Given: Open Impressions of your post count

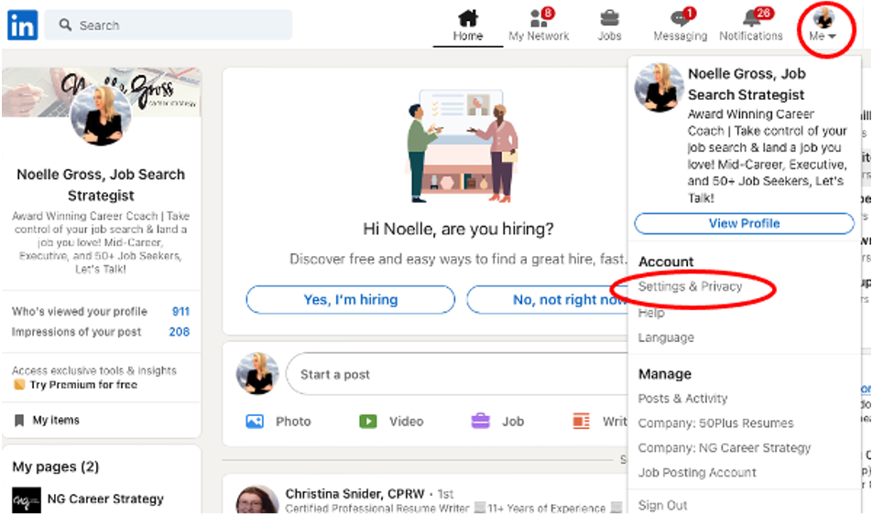Looking at the screenshot, I should point(101,331).
